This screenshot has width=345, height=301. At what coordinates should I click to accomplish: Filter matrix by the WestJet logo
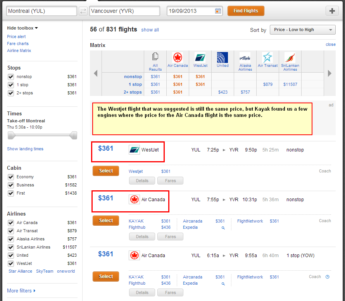click(200, 57)
